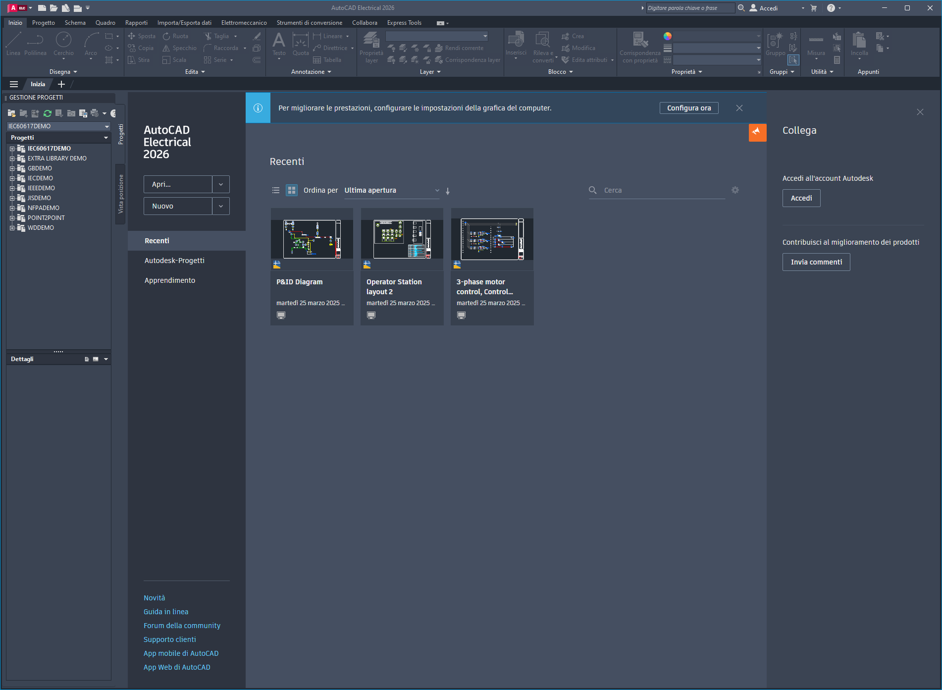Open the Apprendimento section
This screenshot has width=942, height=690.
click(x=170, y=280)
